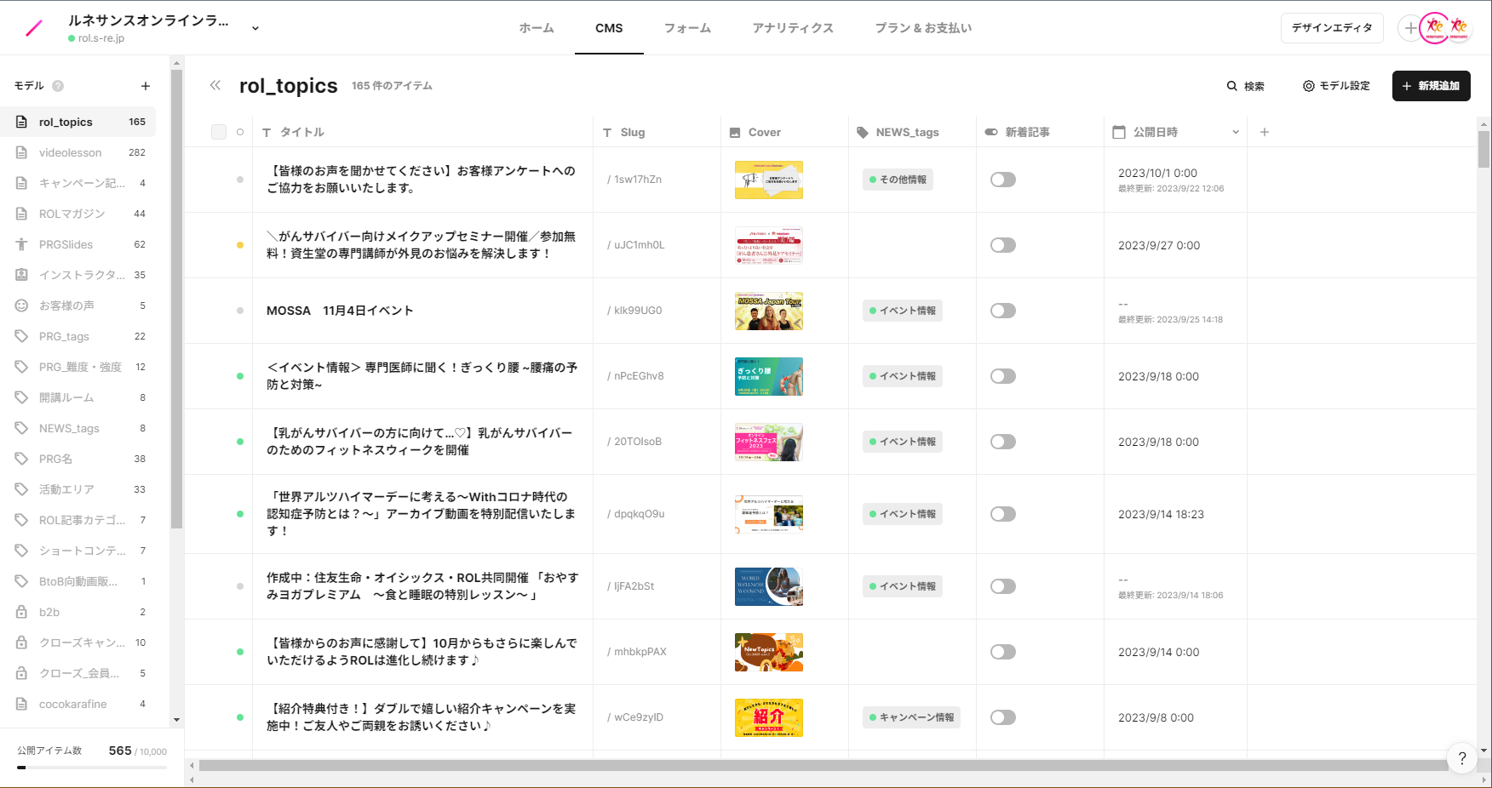This screenshot has width=1492, height=788.
Task: Open その他情報 tag dropdown in first row
Action: (x=898, y=180)
